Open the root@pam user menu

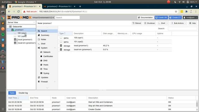coord(190,17)
